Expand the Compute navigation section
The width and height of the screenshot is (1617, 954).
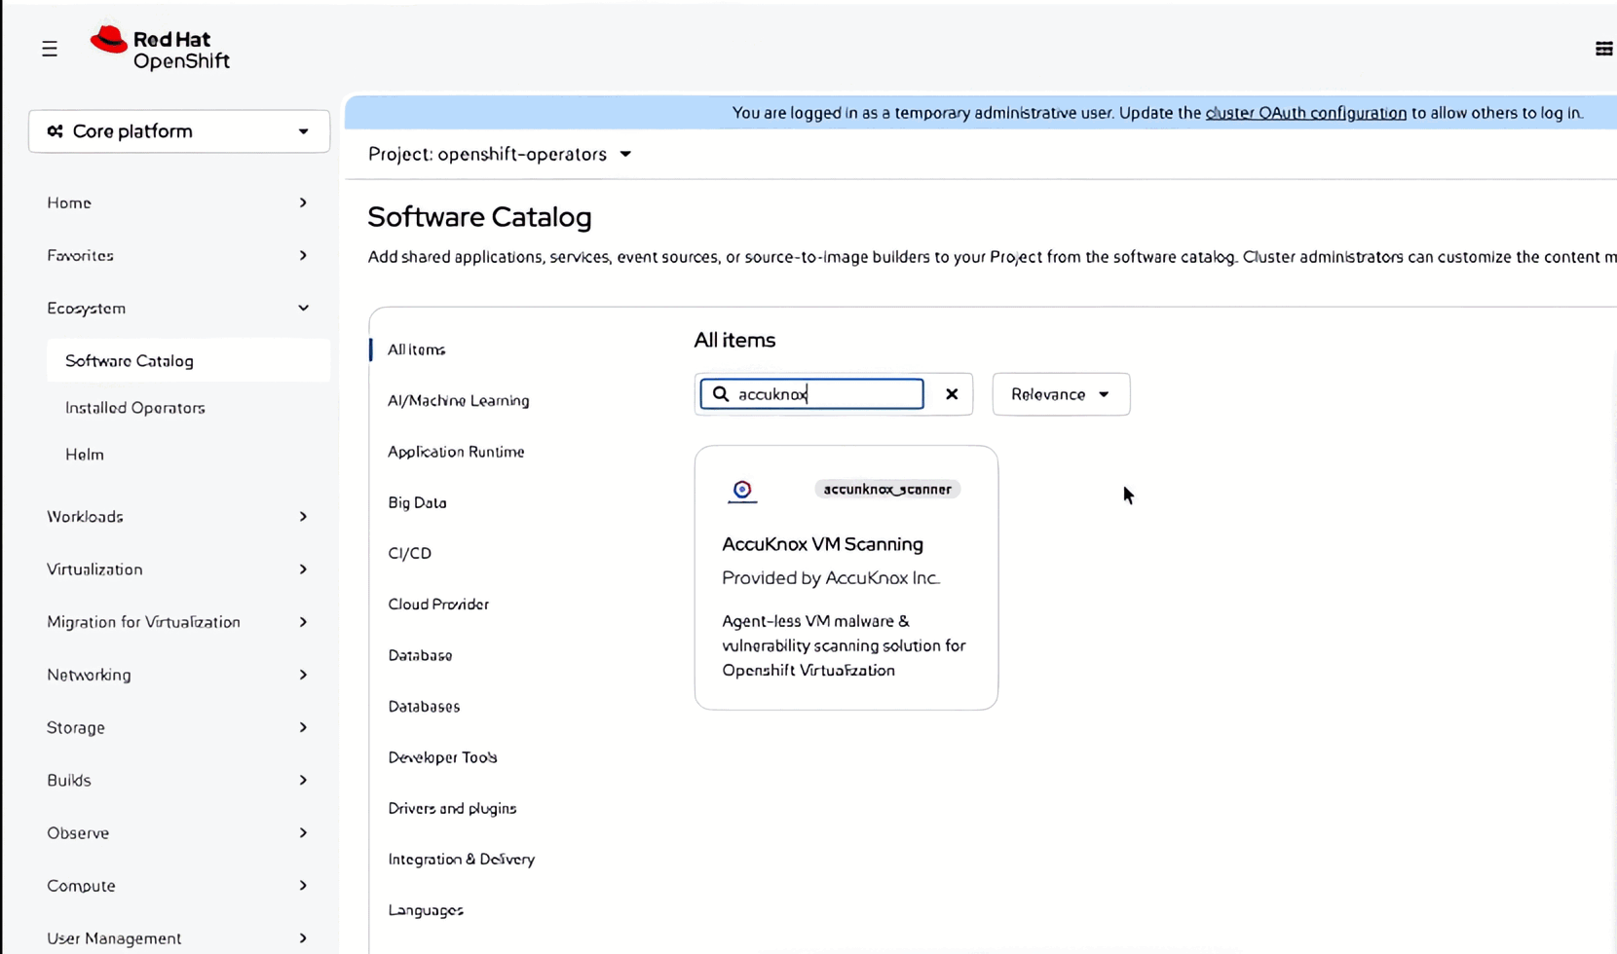click(x=178, y=885)
